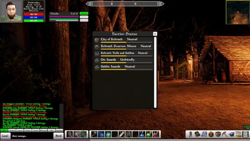Switch to the Info chat tab
Viewport: 250px width, 141px height.
click(x=51, y=130)
